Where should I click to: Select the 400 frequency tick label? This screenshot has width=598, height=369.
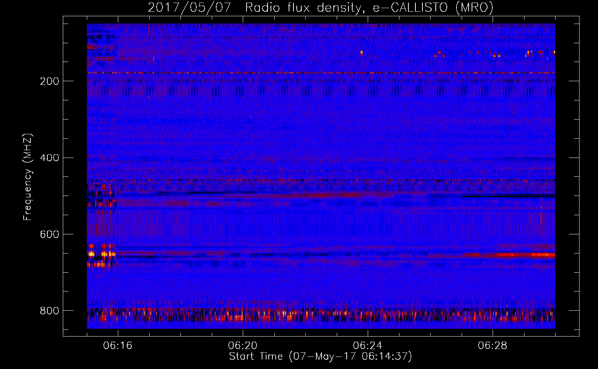[50, 158]
